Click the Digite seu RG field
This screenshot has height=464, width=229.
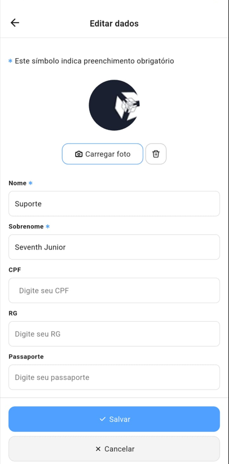[x=114, y=334]
